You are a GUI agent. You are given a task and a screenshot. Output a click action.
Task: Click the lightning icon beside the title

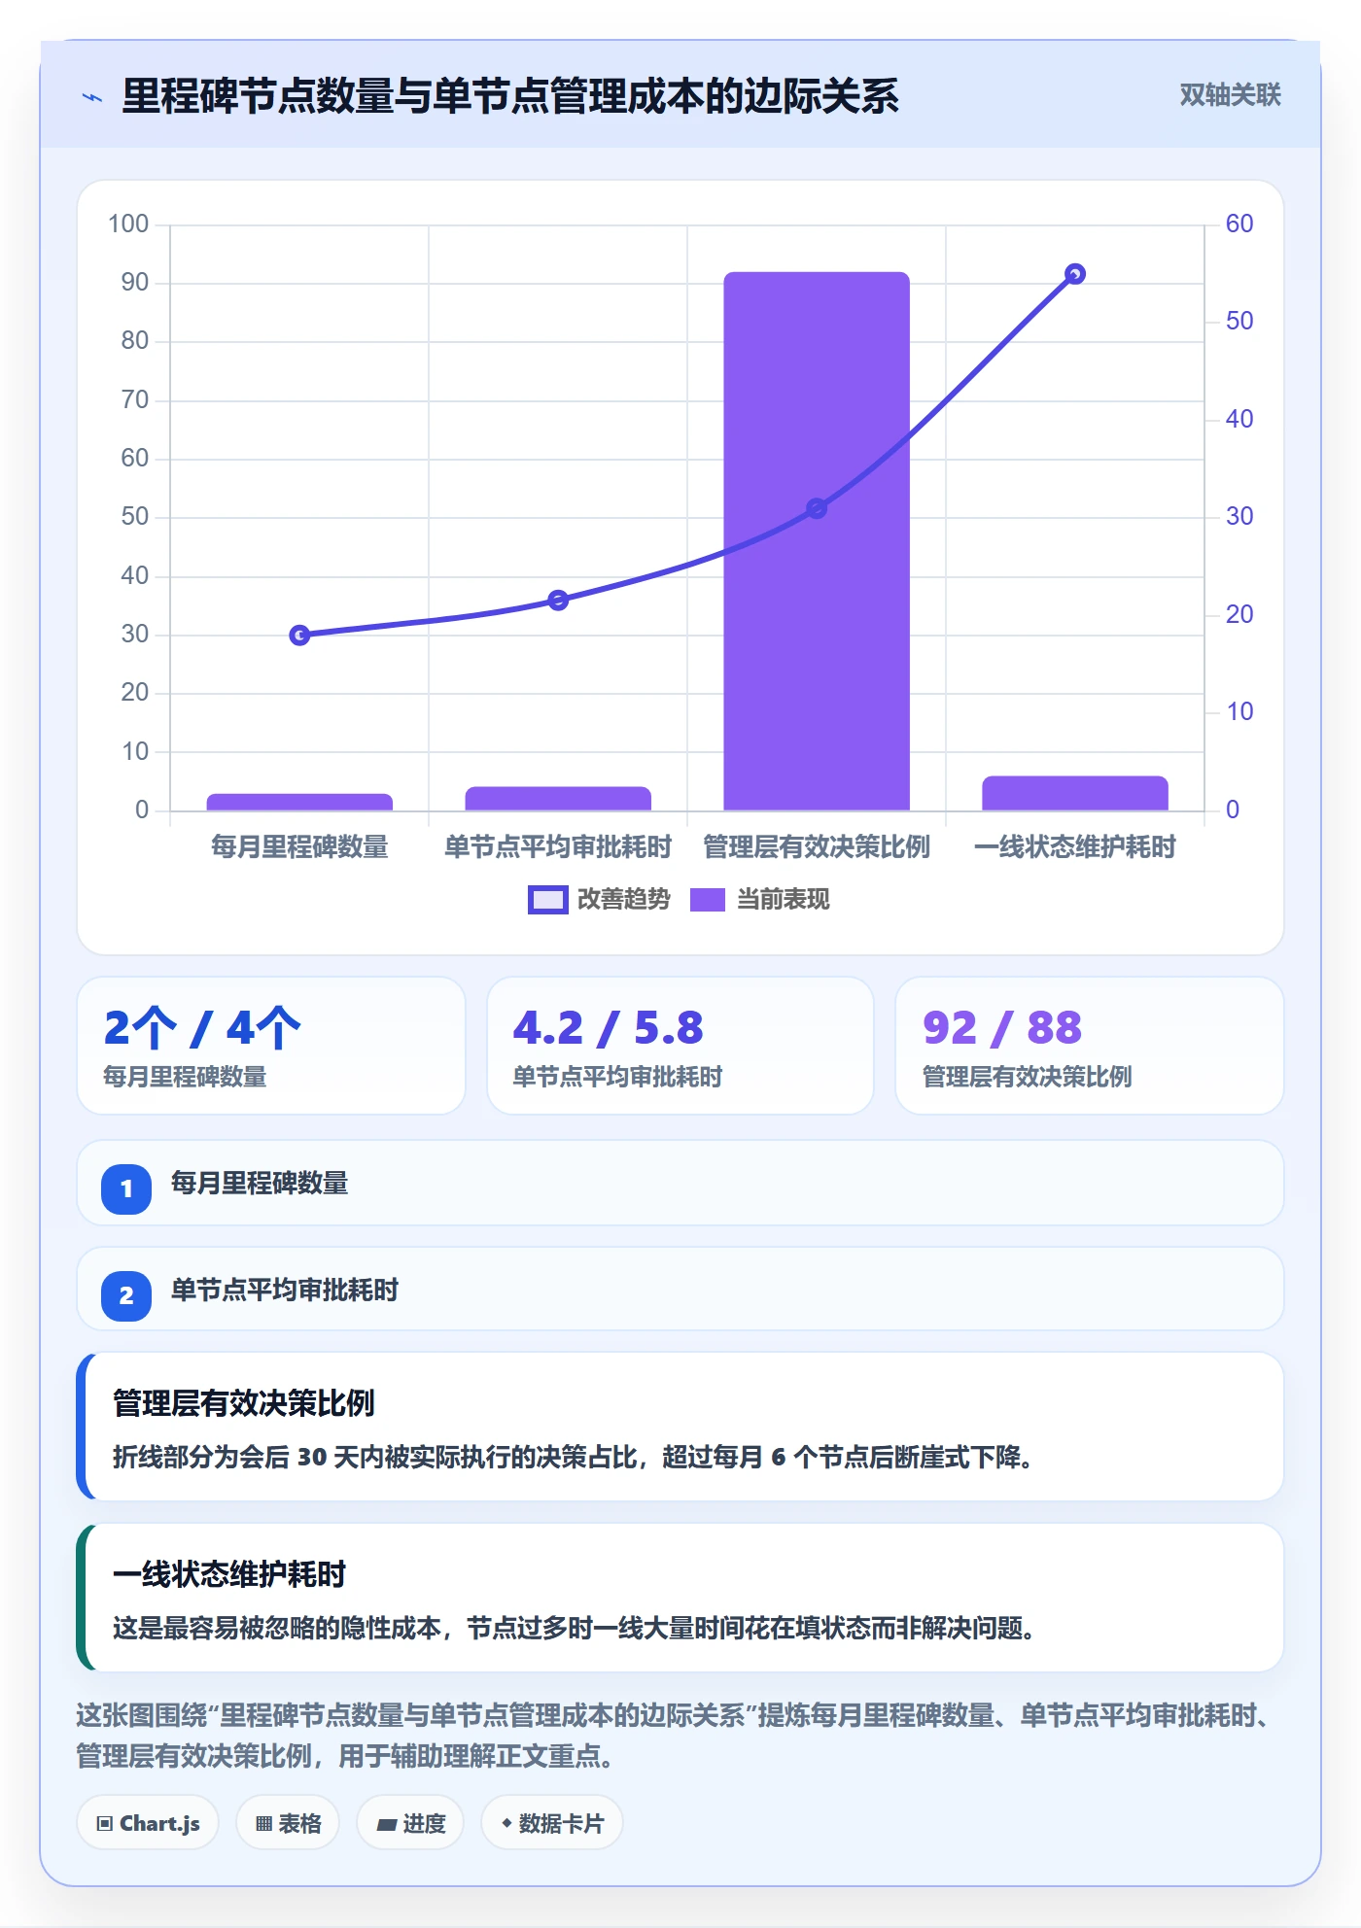pos(92,97)
